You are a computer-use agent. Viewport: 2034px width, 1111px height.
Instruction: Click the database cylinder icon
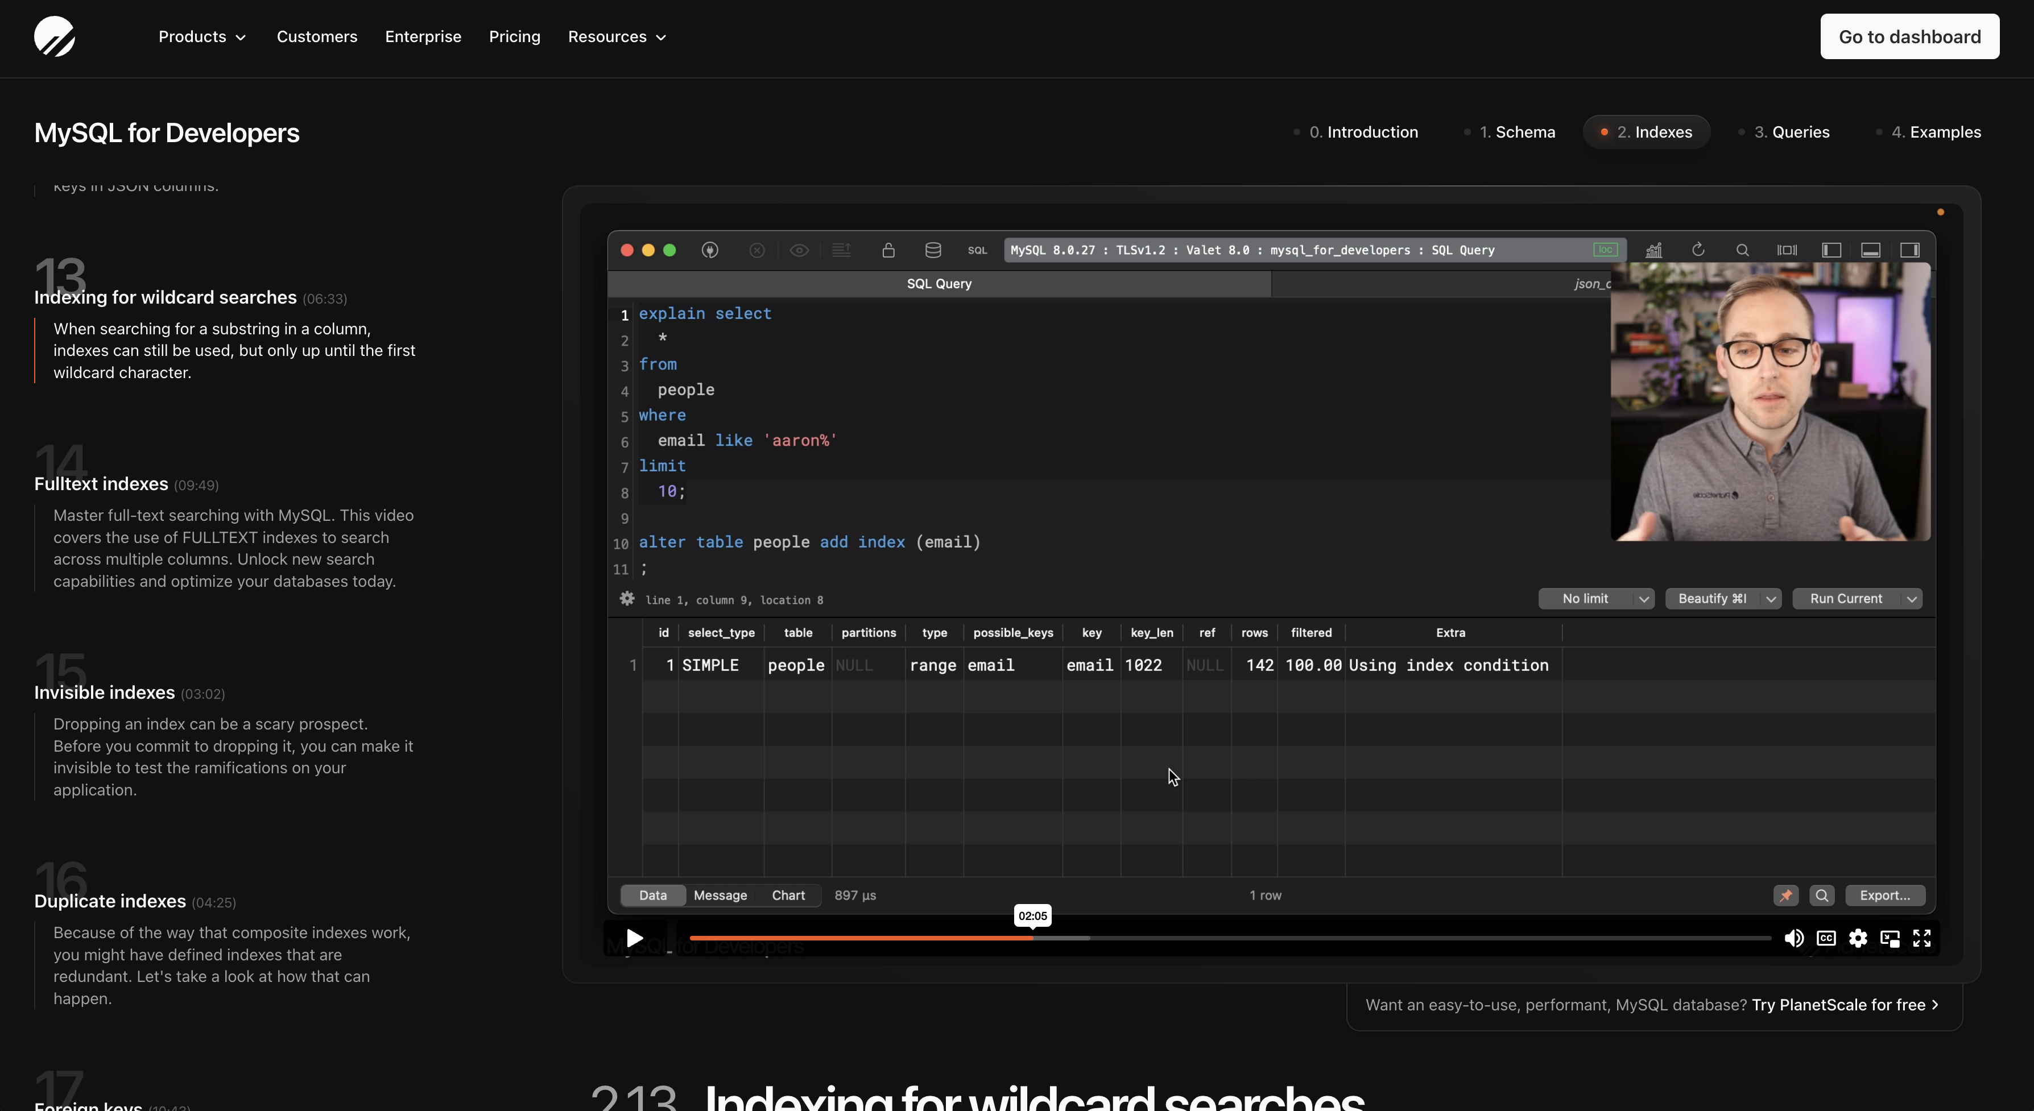point(932,250)
